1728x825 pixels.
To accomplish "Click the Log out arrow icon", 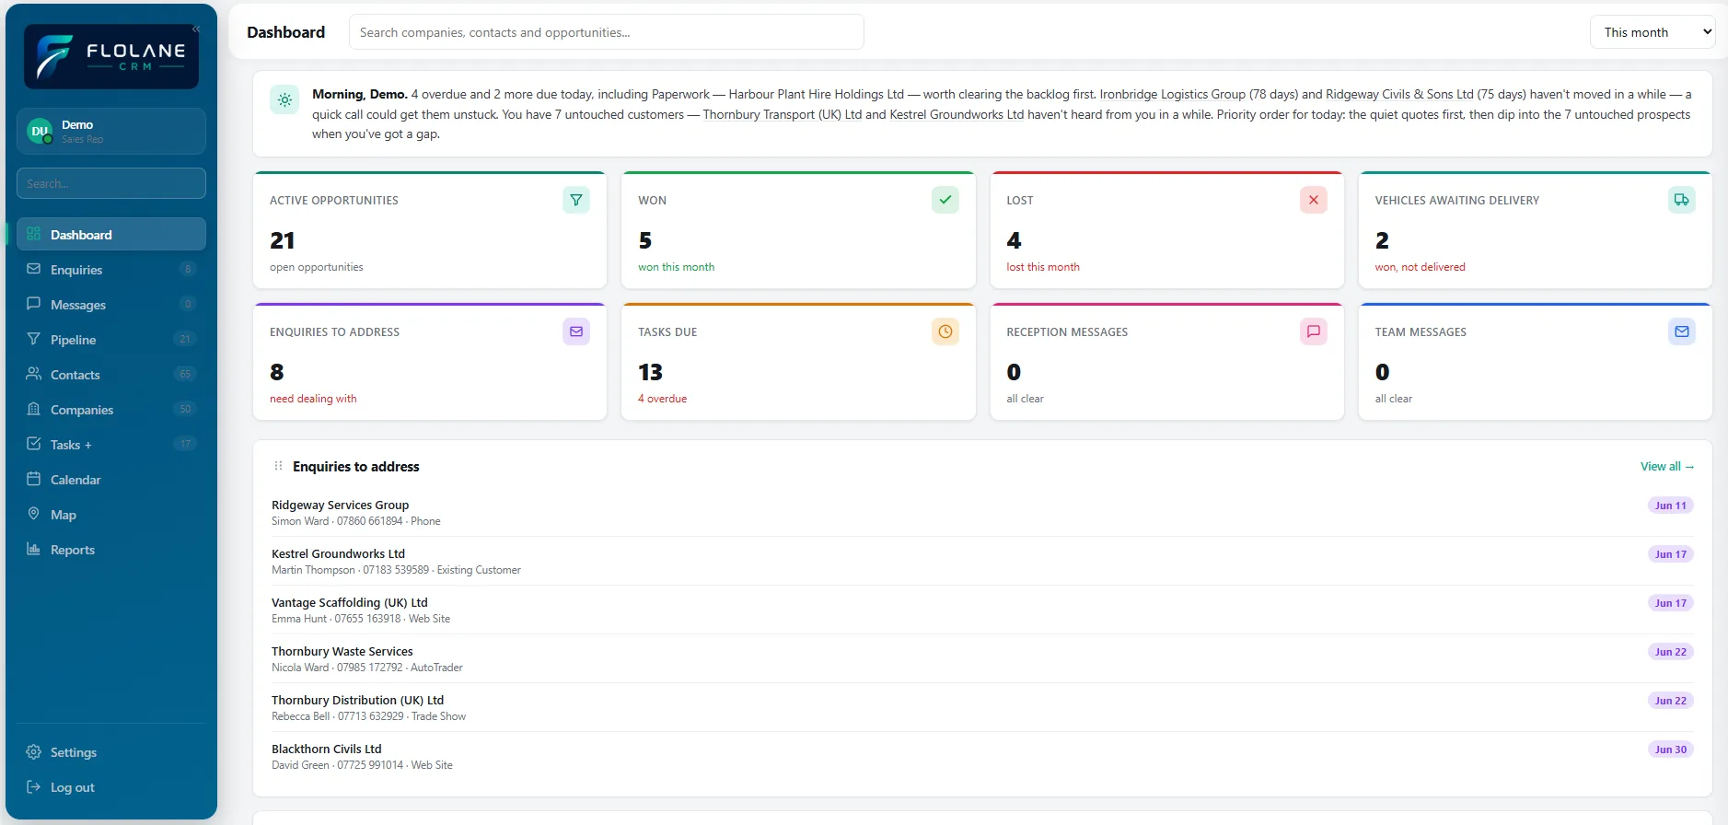I will point(34,786).
